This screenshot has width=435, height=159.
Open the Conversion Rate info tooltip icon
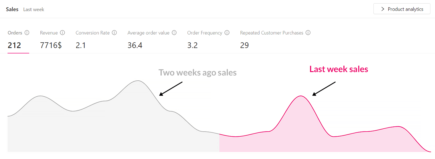point(114,33)
